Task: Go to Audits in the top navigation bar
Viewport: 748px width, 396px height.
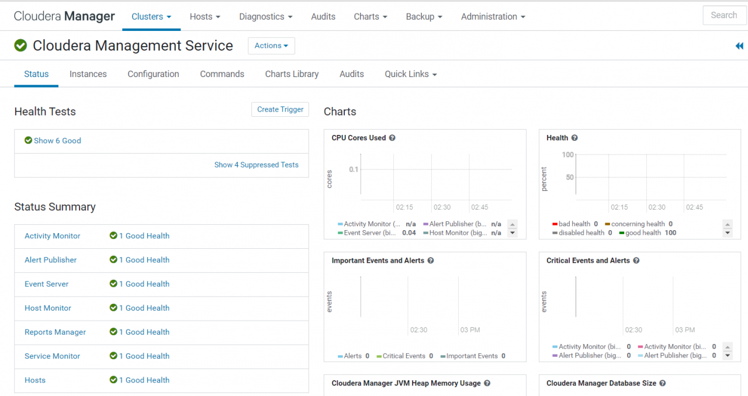Action: (323, 16)
